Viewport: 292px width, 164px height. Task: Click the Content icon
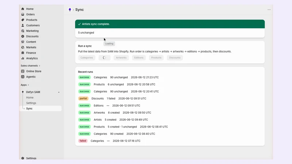23,42
